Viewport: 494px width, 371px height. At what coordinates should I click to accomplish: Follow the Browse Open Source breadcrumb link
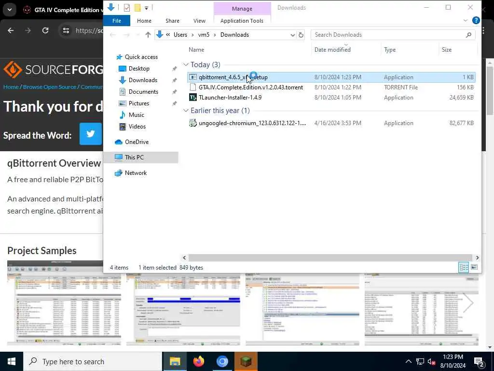point(50,87)
